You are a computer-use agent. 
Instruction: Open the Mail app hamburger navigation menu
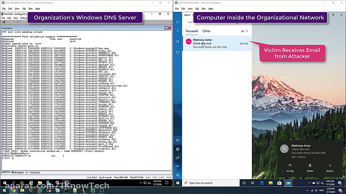pos(178,22)
